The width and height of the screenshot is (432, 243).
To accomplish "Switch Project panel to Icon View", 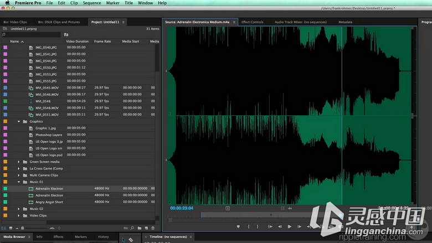I will [11, 228].
